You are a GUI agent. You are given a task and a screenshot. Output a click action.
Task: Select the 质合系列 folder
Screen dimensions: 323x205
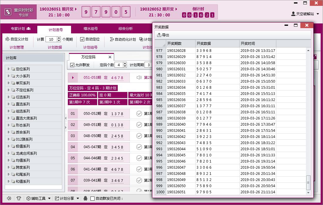[x=20, y=132]
